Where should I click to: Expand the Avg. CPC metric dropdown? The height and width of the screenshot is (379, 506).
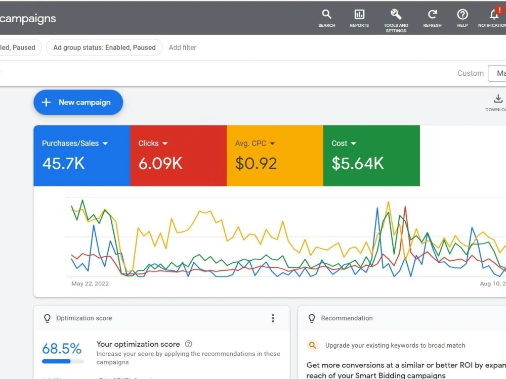point(272,144)
